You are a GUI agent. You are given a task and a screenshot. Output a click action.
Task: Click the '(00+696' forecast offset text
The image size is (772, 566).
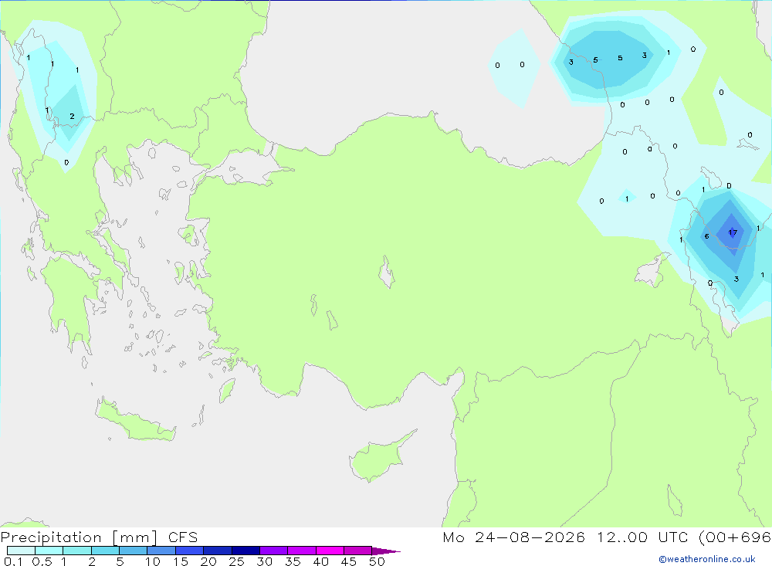pyautogui.click(x=735, y=537)
